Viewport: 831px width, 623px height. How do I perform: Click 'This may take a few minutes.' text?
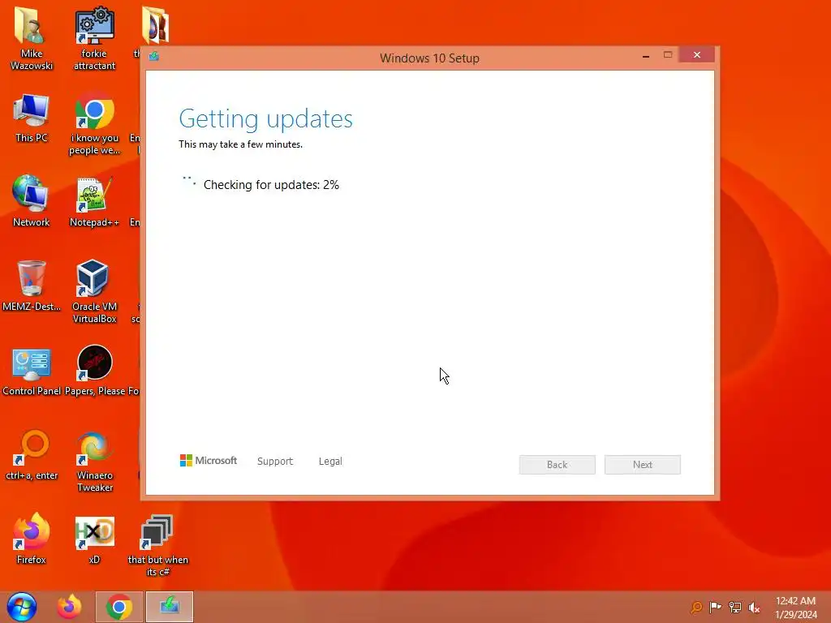pyautogui.click(x=240, y=144)
